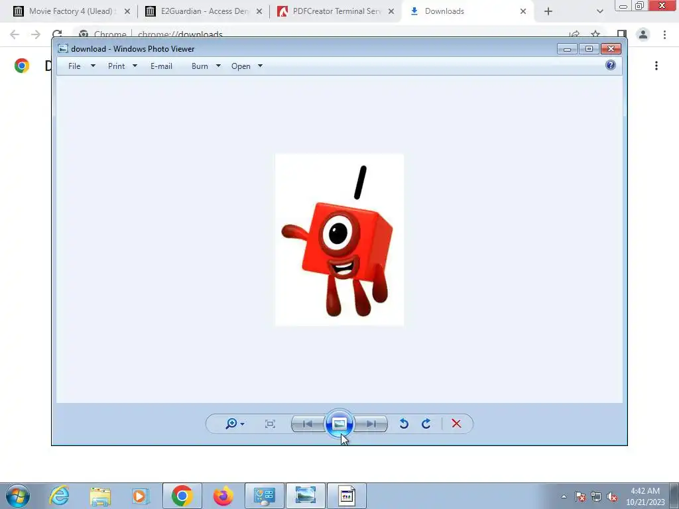Switch to Photo Viewer taskbar item
Image resolution: width=679 pixels, height=509 pixels.
(x=305, y=496)
